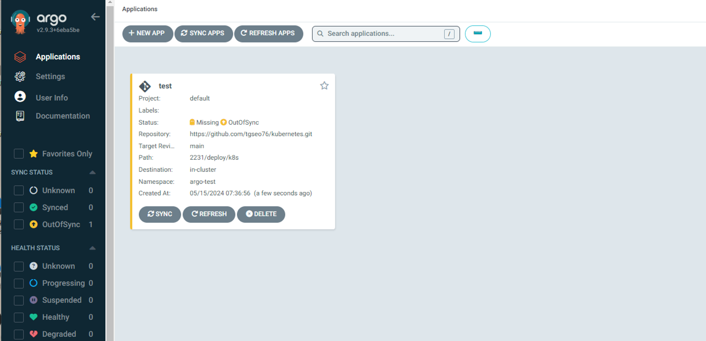Screen dimensions: 706x341
Task: Collapse the HEALTH STATUS section
Action: click(92, 248)
